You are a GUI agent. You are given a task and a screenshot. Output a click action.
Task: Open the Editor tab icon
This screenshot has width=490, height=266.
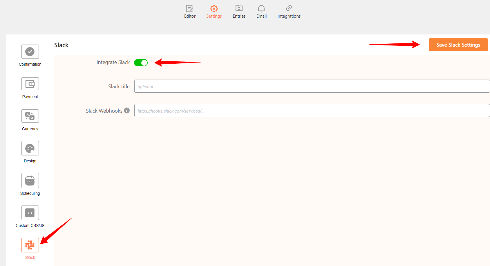(x=189, y=8)
